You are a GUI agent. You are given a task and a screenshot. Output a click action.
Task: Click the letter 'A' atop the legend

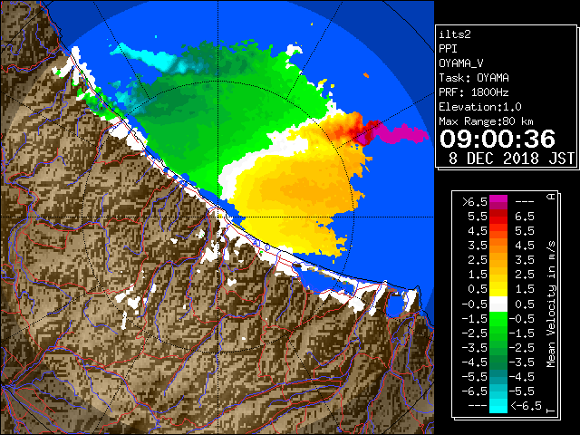point(551,197)
